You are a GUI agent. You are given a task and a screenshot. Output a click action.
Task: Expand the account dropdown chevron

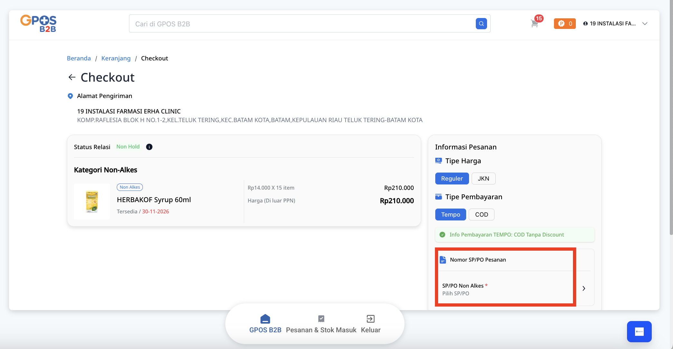click(x=645, y=23)
